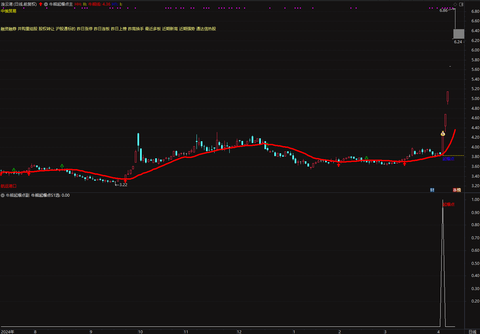Open the 牛熊起爆点副 sub-indicator dropdown arrow
Viewport: 480px width, 334px height.
pos(3,195)
